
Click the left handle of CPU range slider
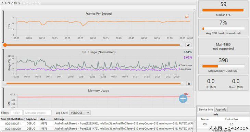(5, 84)
